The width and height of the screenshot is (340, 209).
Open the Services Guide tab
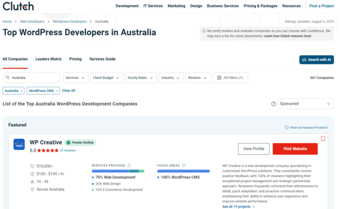coord(102,59)
